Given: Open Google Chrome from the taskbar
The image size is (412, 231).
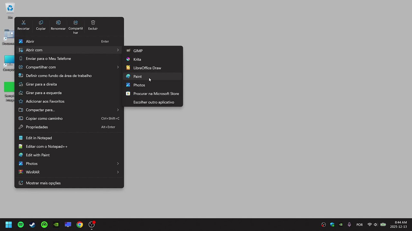Looking at the screenshot, I should tap(80, 225).
